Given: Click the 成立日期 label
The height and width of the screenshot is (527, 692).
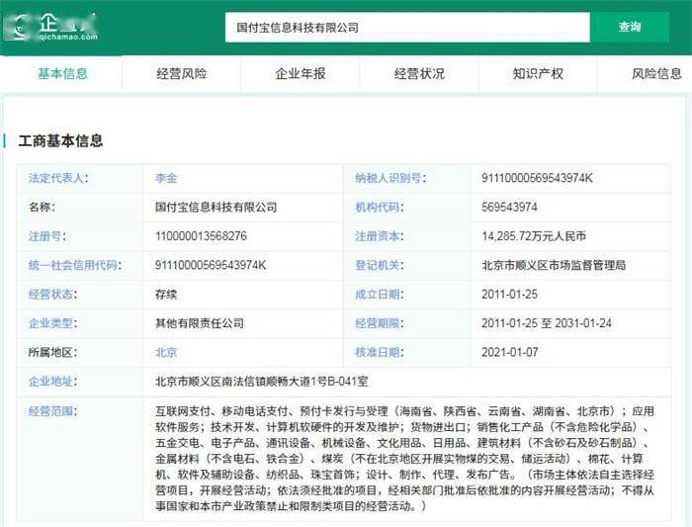Looking at the screenshot, I should (x=379, y=294).
